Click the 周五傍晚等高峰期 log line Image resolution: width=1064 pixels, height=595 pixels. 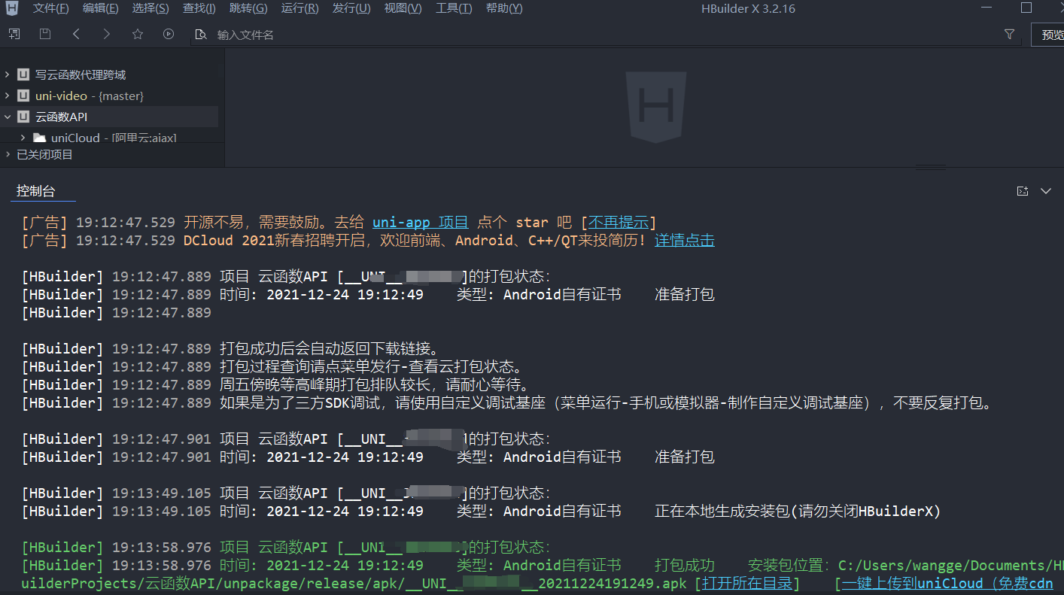click(x=375, y=384)
